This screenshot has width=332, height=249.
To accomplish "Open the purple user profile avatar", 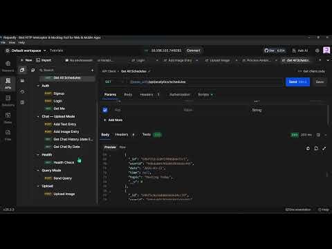I will tap(326, 50).
